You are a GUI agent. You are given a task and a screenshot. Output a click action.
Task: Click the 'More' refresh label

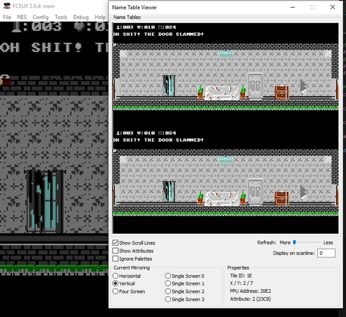[285, 243]
